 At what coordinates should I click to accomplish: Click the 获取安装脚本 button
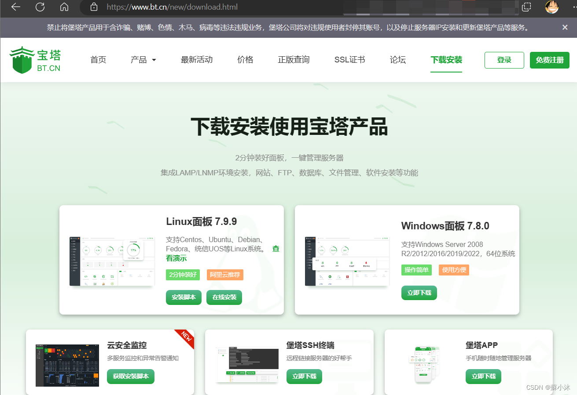tap(131, 377)
